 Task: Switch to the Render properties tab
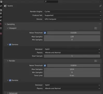click(x=1, y=10)
